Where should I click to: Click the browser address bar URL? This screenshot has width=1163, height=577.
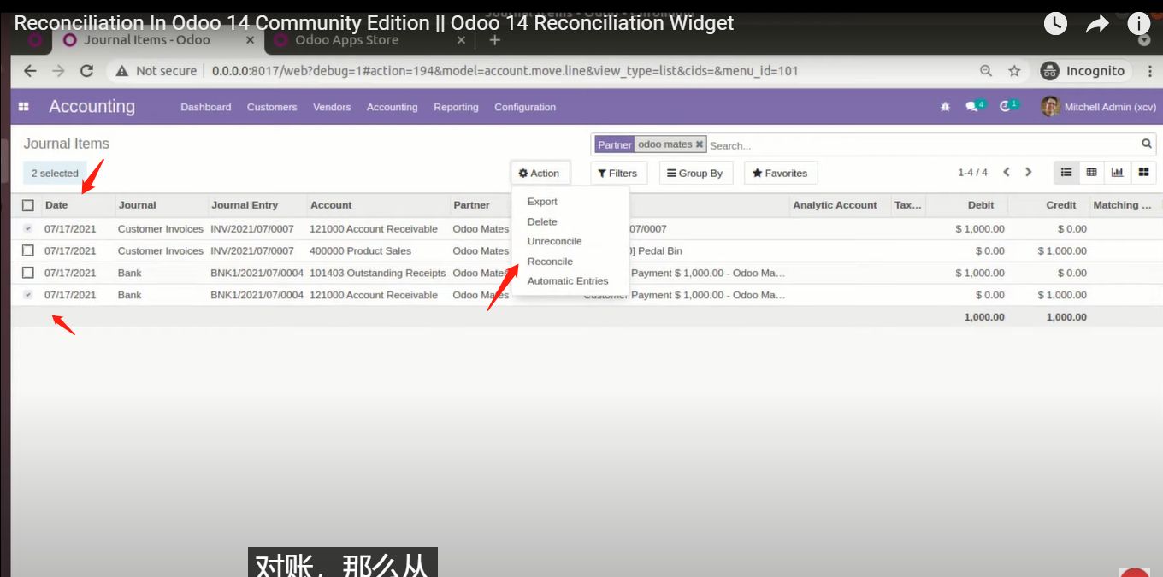505,71
